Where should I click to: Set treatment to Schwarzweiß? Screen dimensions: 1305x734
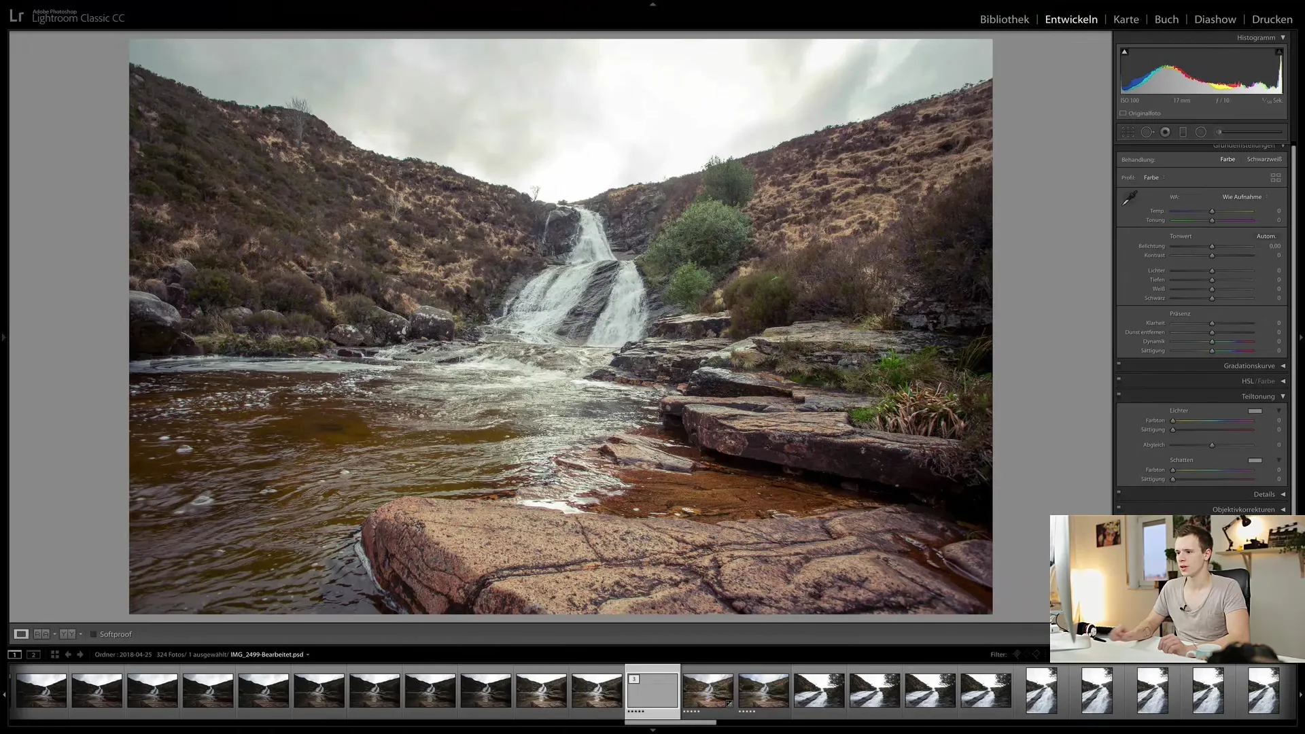click(1264, 160)
